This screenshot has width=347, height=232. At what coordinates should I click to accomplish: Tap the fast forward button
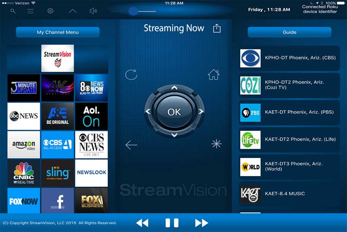[x=201, y=223]
